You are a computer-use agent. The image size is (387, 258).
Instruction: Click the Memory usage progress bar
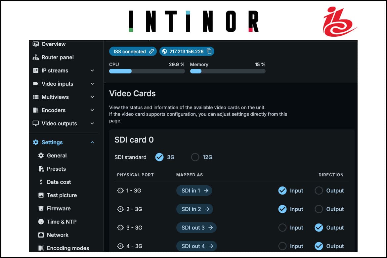228,71
